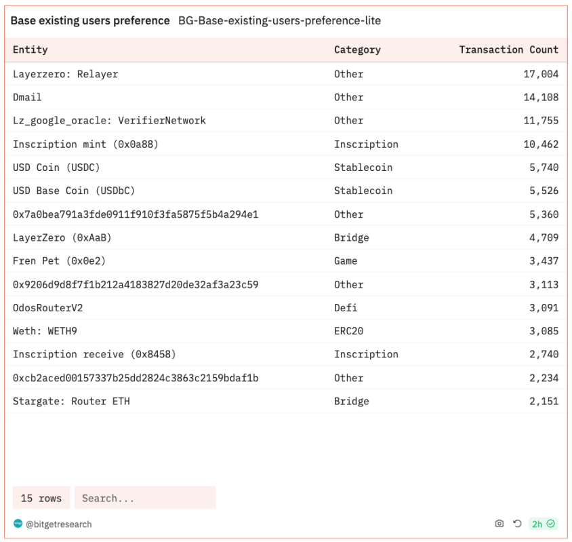This screenshot has width=572, height=542.
Task: Click the Stargate: Router ETH entity cell
Action: point(71,402)
